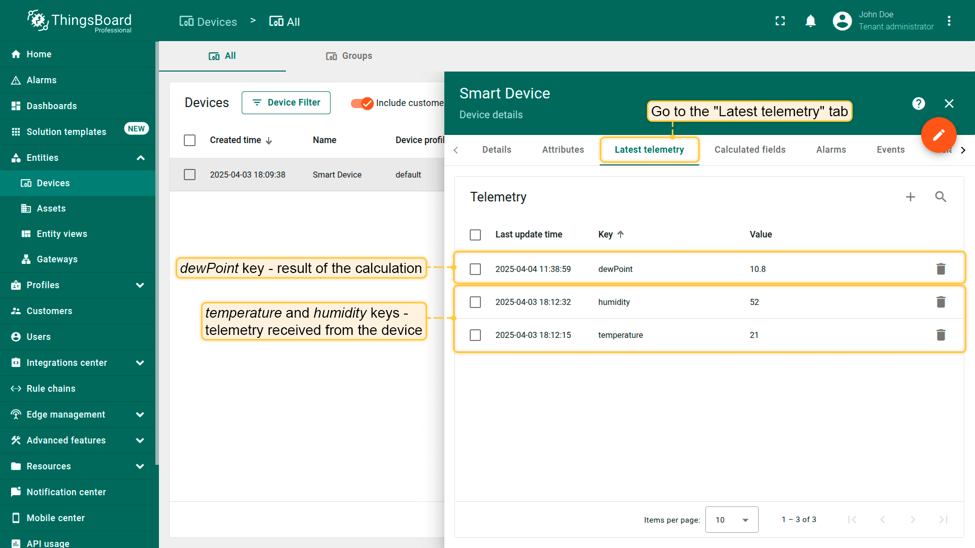
Task: Click the Device Filter button
Action: 286,103
